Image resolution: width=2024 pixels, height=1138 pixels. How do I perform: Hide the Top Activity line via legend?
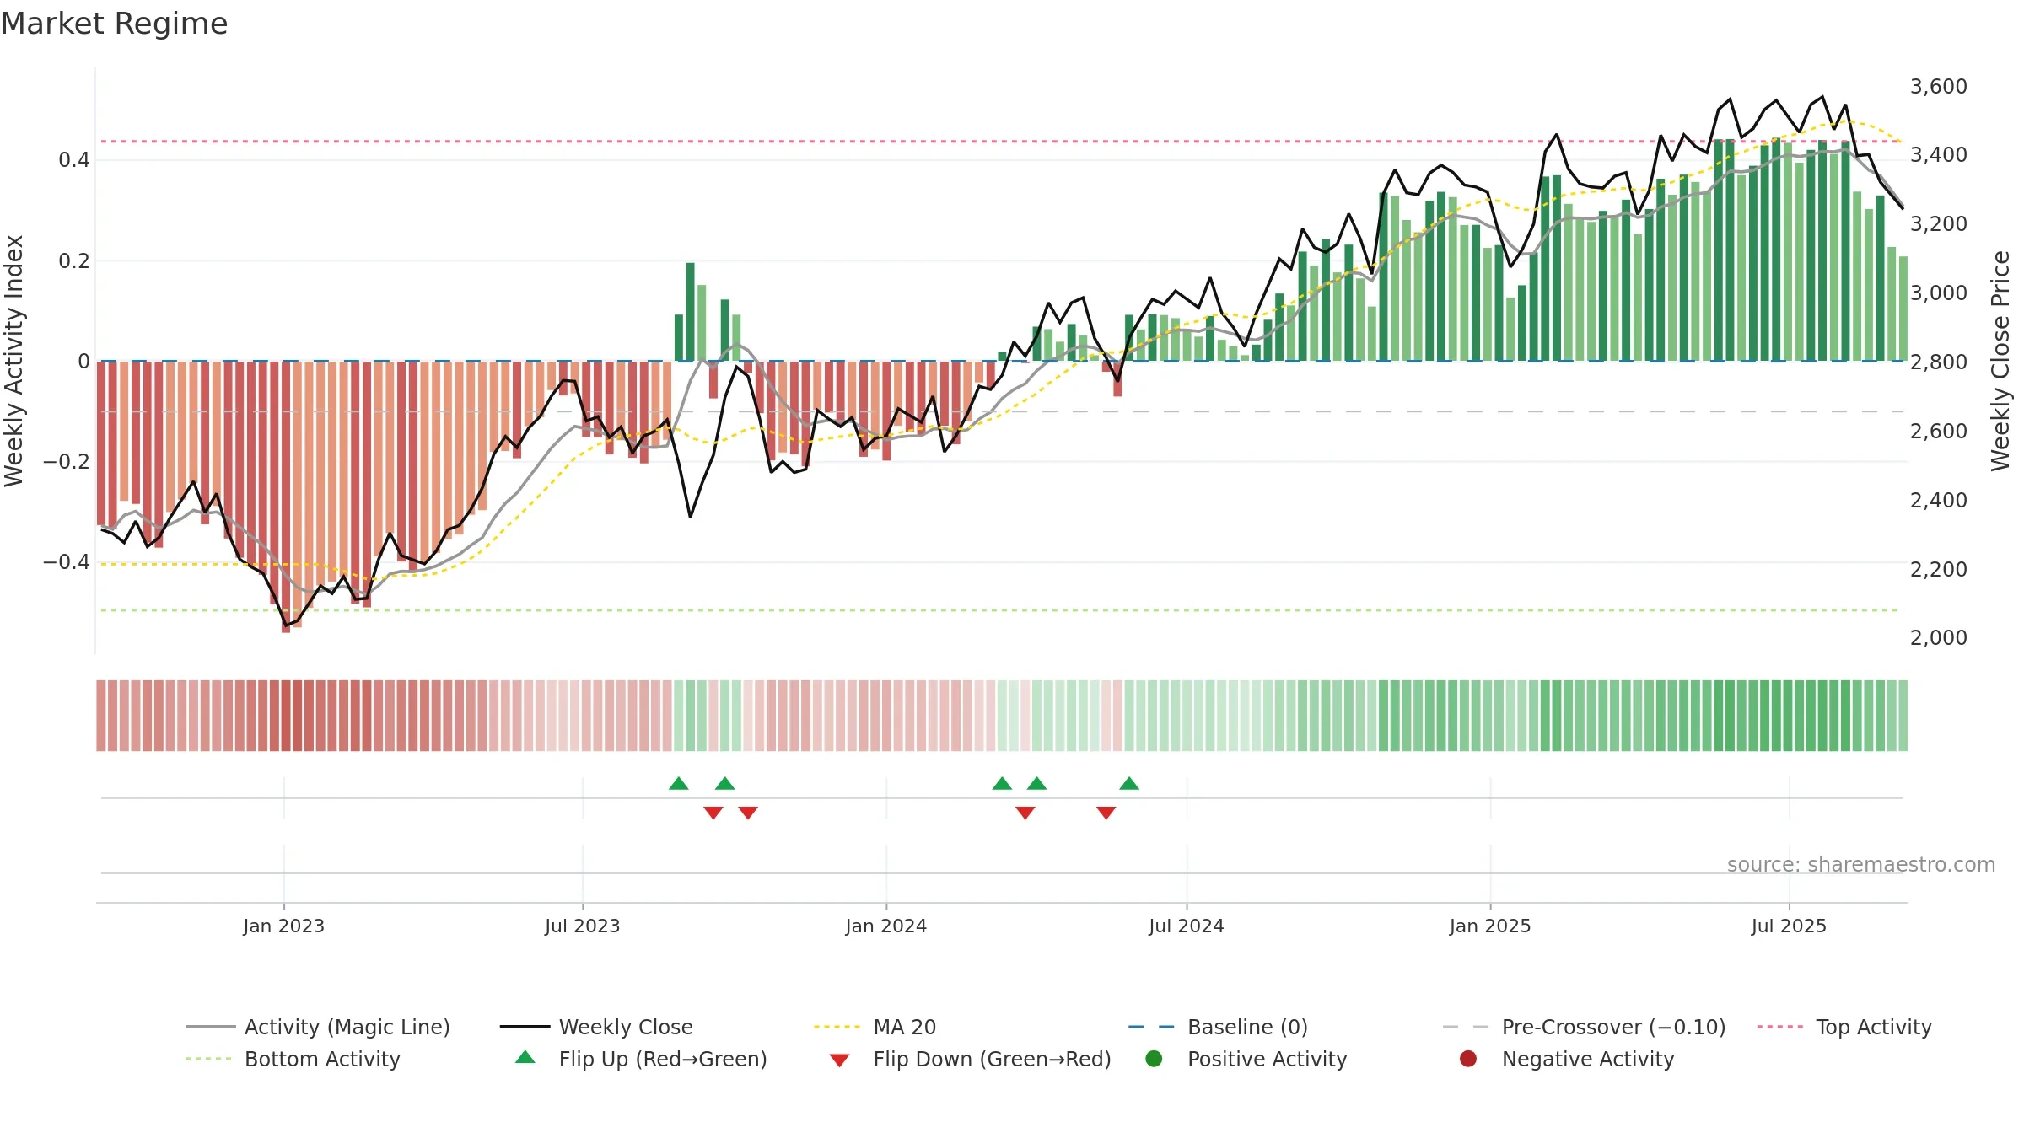[x=1844, y=1027]
